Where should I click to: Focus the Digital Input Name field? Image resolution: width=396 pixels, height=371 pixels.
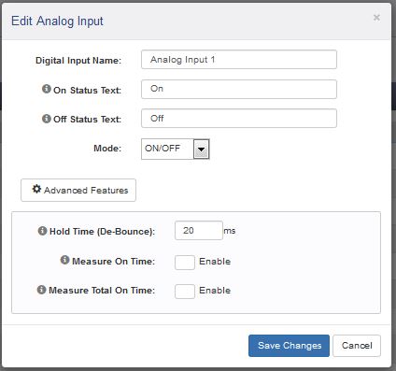click(239, 60)
